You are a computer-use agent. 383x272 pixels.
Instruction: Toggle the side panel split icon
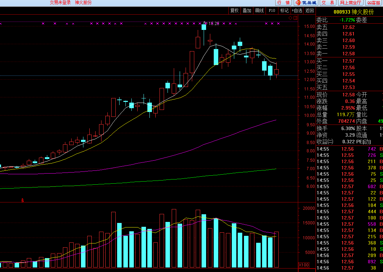(295, 18)
